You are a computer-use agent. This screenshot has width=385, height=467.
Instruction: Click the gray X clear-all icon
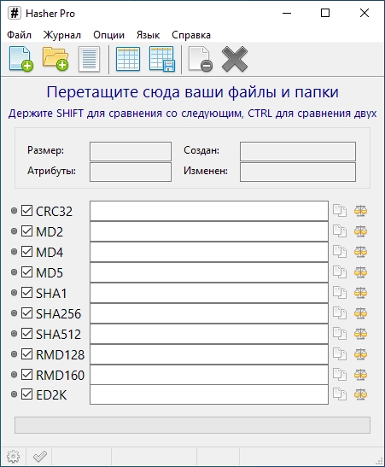coord(235,59)
